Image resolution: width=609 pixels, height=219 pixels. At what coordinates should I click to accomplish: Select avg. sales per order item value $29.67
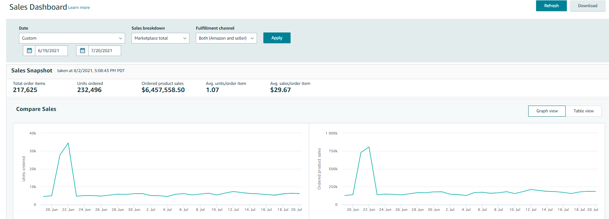coord(281,90)
